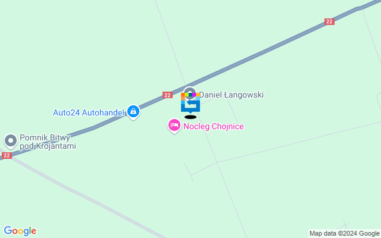Click route 22 shield below Pomnik Bitwy label
Screen dimensions: 381x238
pos(7,155)
